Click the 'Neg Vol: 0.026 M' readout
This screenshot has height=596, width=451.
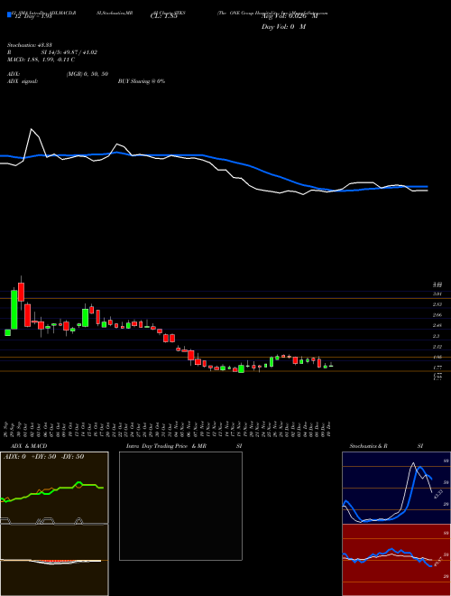coord(290,16)
